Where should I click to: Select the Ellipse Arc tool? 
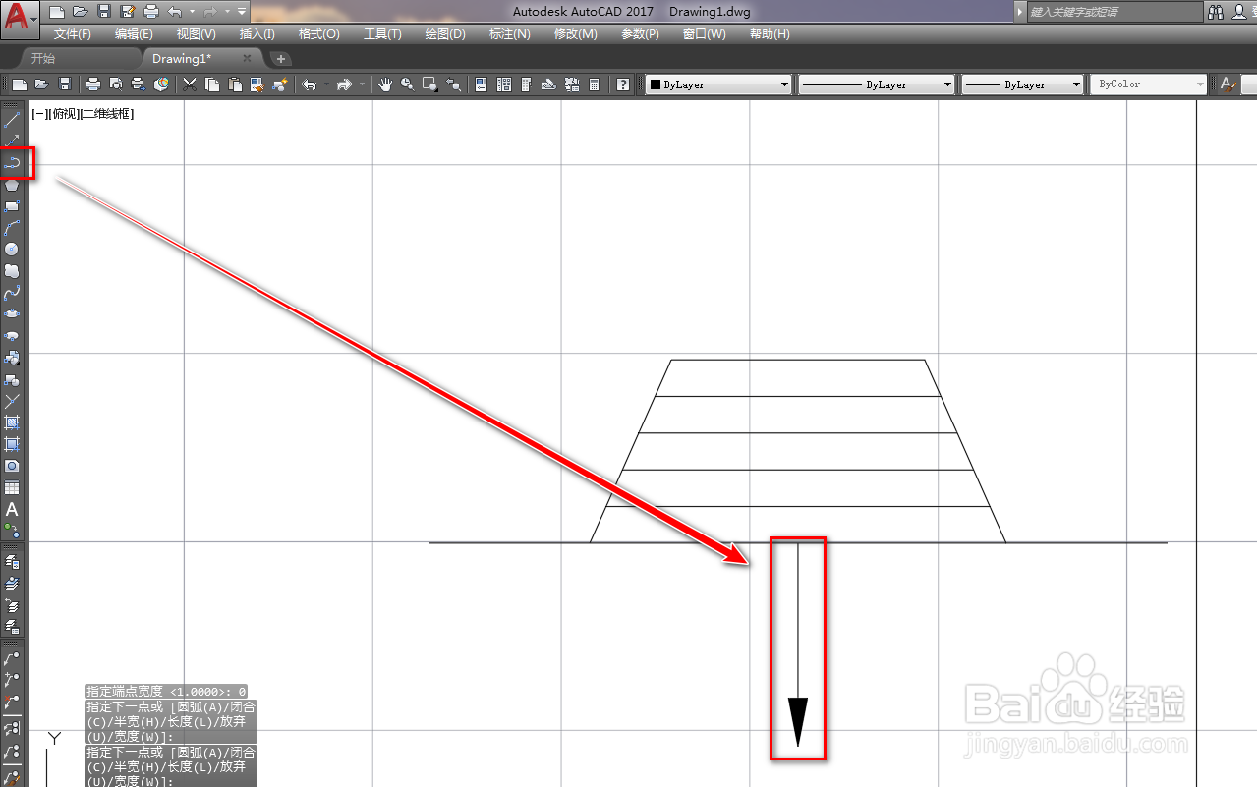point(12,336)
